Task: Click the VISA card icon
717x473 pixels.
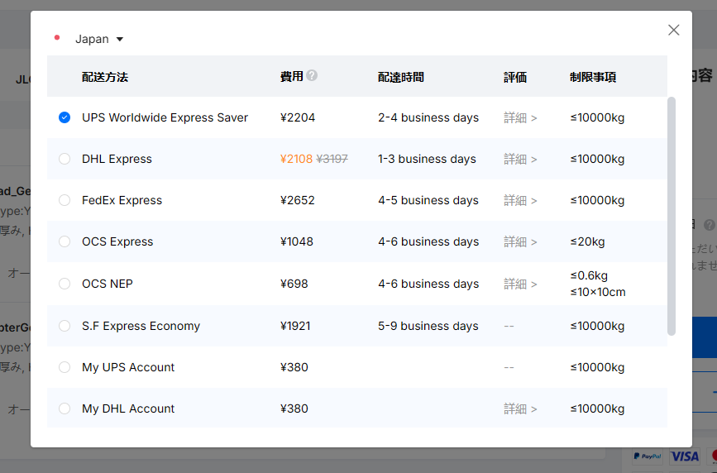Action: click(x=684, y=456)
